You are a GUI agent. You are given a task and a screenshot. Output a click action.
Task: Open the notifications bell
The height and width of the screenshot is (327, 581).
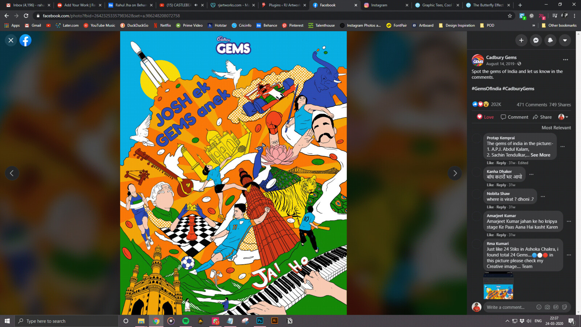pyautogui.click(x=550, y=40)
